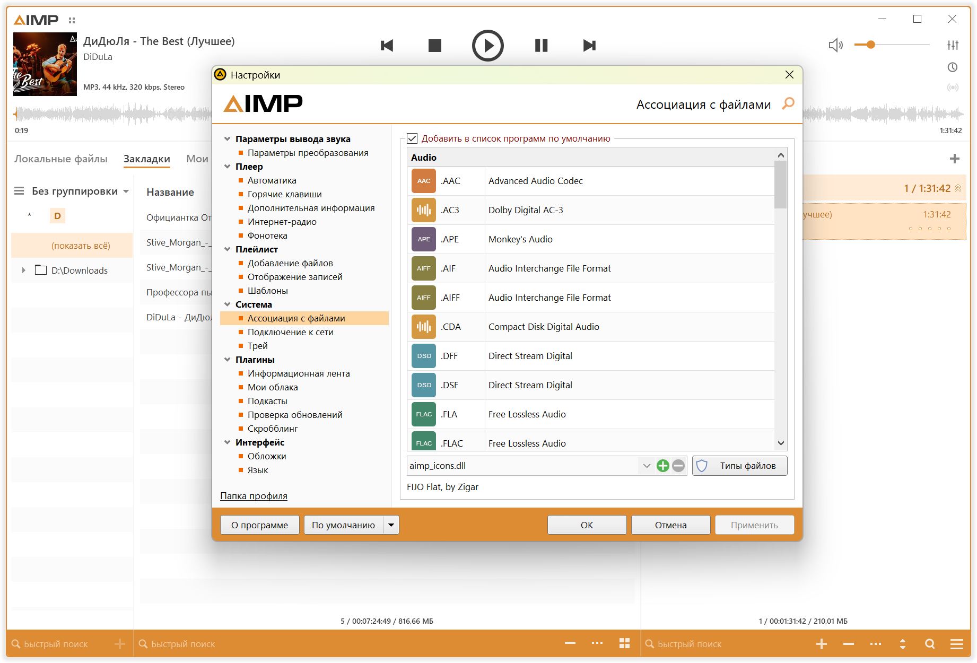This screenshot has height=663, width=977.
Task: Click the file list vertical scrollbar thumb
Action: tap(781, 185)
